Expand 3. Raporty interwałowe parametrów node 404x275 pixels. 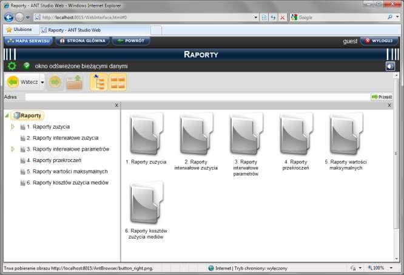click(x=13, y=149)
